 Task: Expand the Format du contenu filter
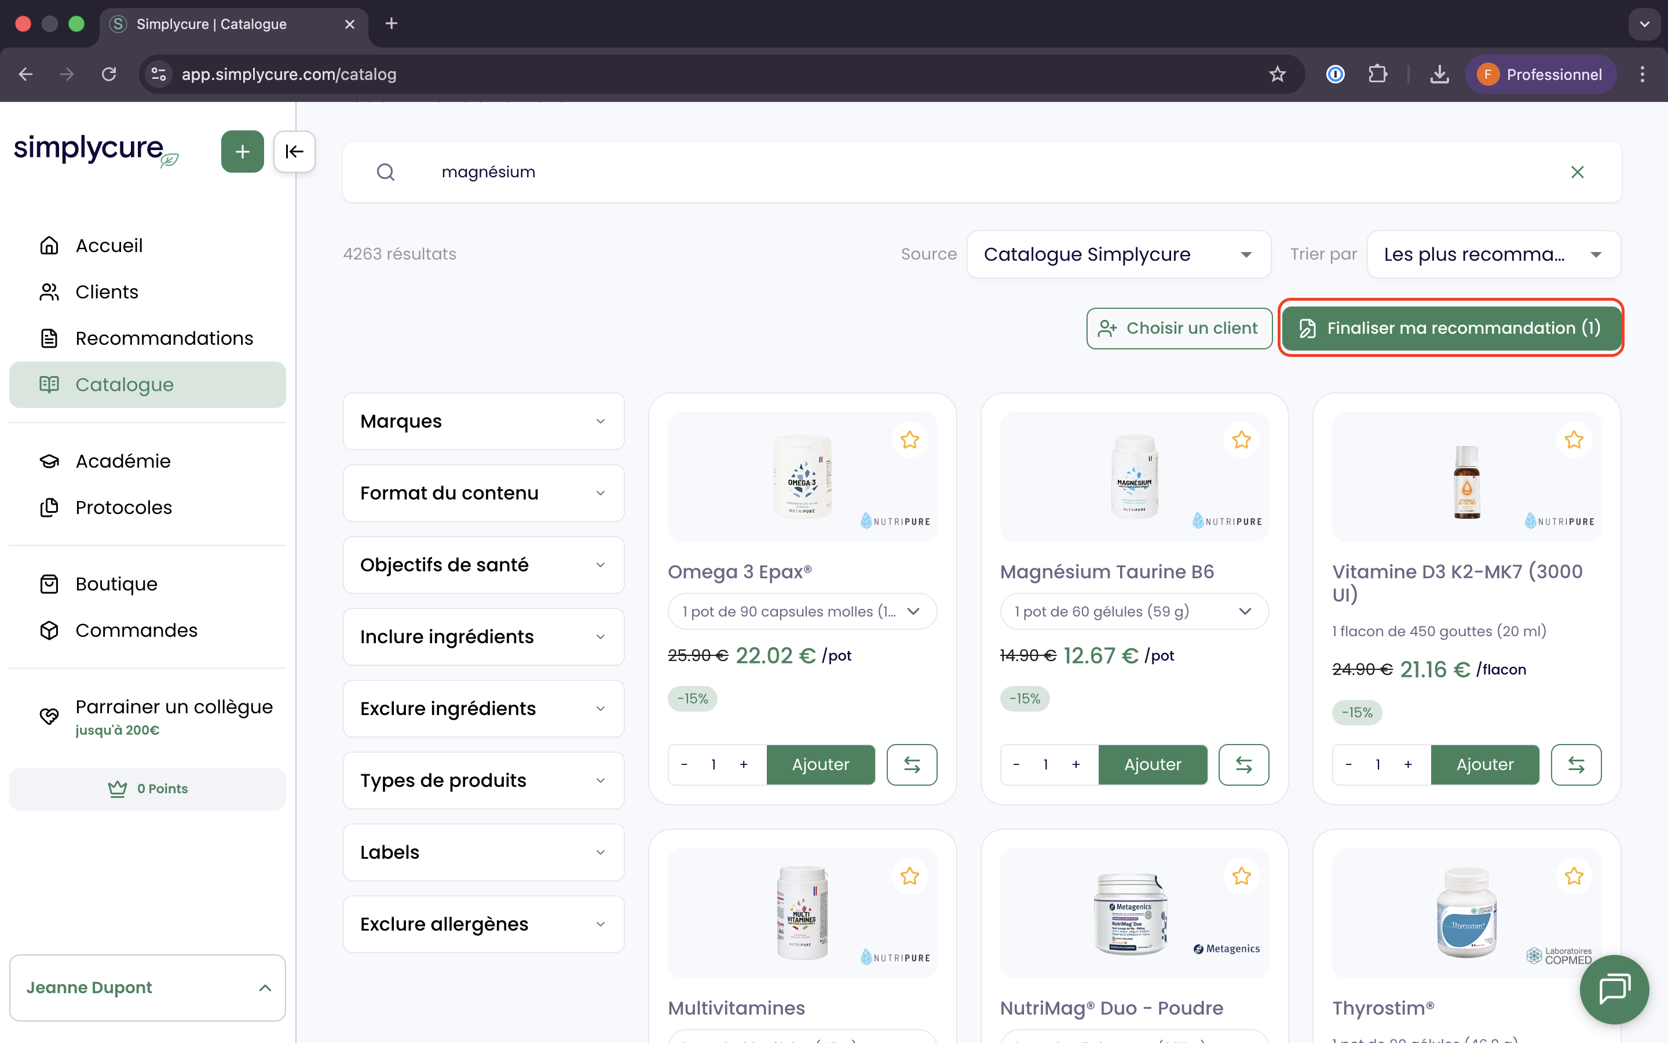(x=483, y=493)
